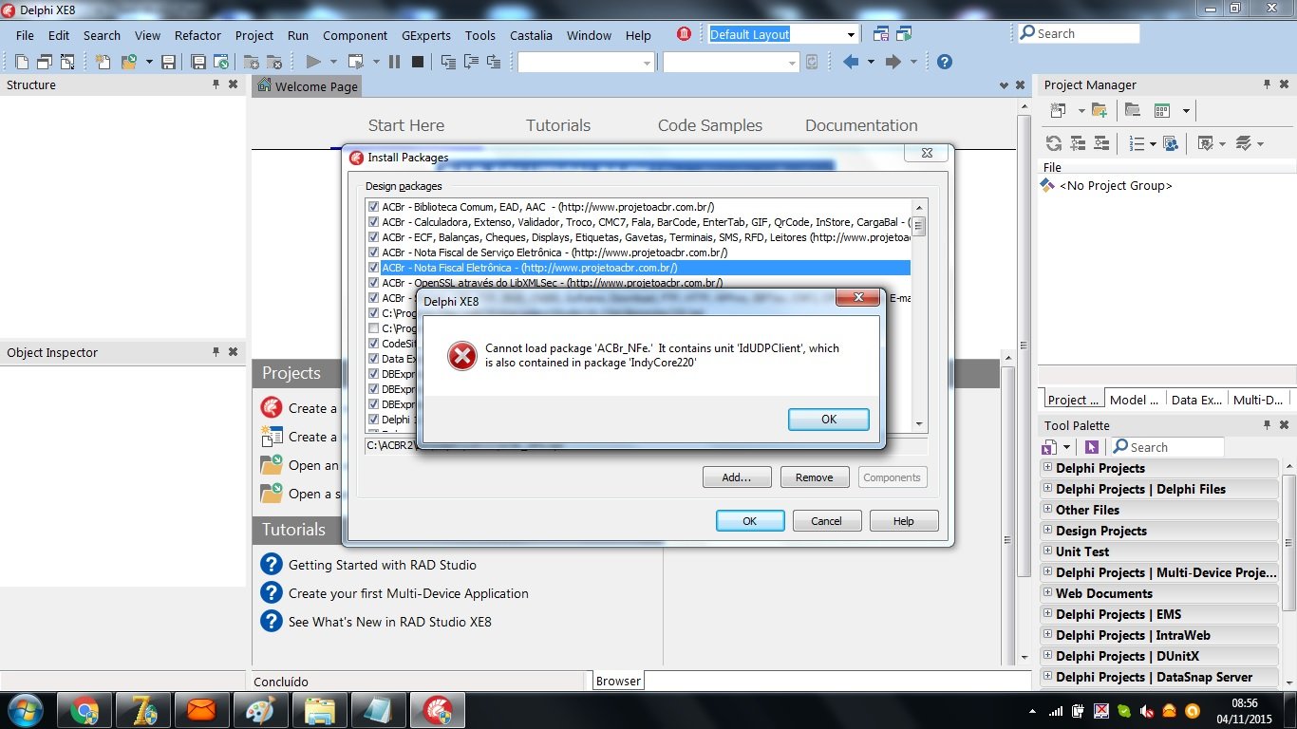This screenshot has width=1297, height=729.
Task: Click the IDE Insight Search field at top
Action: coord(1078,33)
